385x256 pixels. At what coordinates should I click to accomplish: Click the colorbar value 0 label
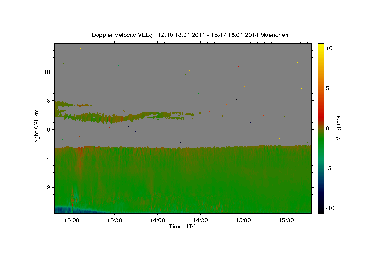coord(327,128)
